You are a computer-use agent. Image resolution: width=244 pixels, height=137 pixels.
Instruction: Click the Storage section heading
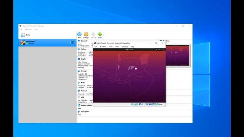click(x=84, y=71)
